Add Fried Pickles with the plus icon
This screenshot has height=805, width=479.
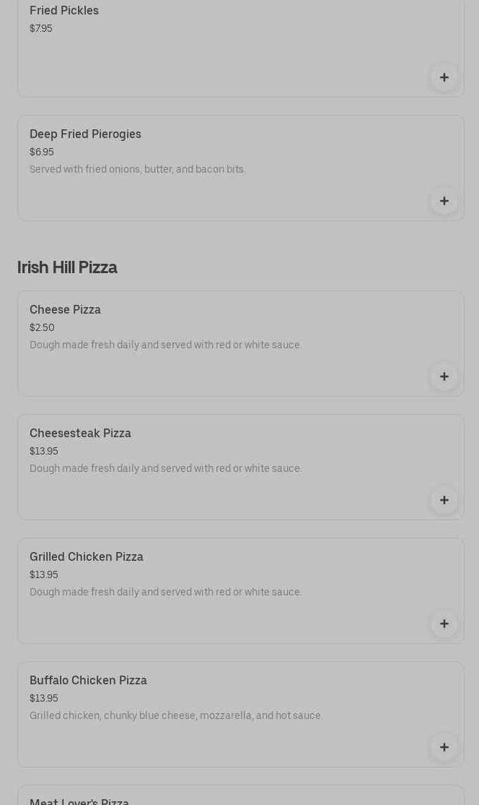[444, 77]
